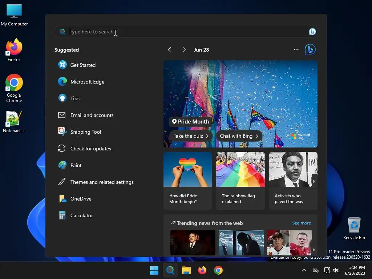Open the three-dot more options menu
372x279 pixels.
pos(296,49)
